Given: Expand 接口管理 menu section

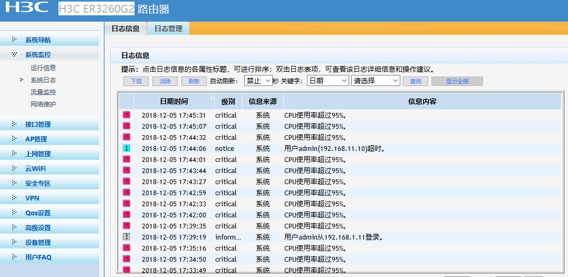Looking at the screenshot, I should click(50, 124).
